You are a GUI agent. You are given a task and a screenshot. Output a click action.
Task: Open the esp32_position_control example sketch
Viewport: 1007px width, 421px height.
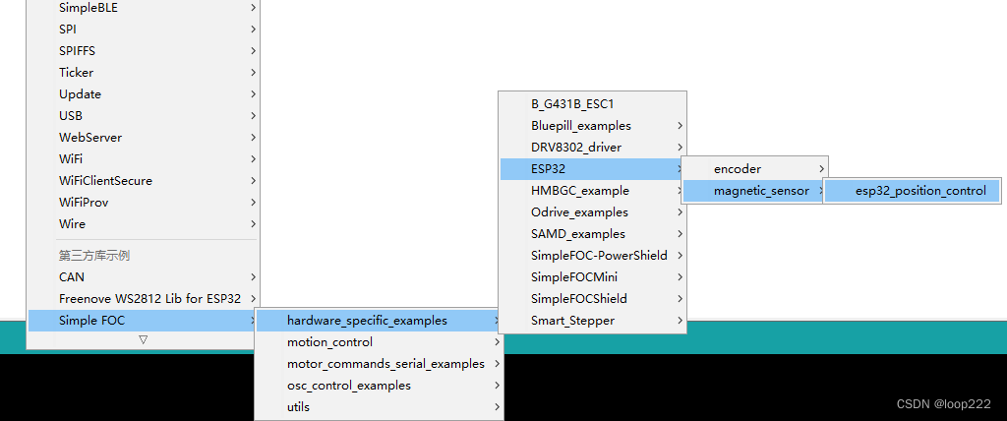pyautogui.click(x=912, y=191)
